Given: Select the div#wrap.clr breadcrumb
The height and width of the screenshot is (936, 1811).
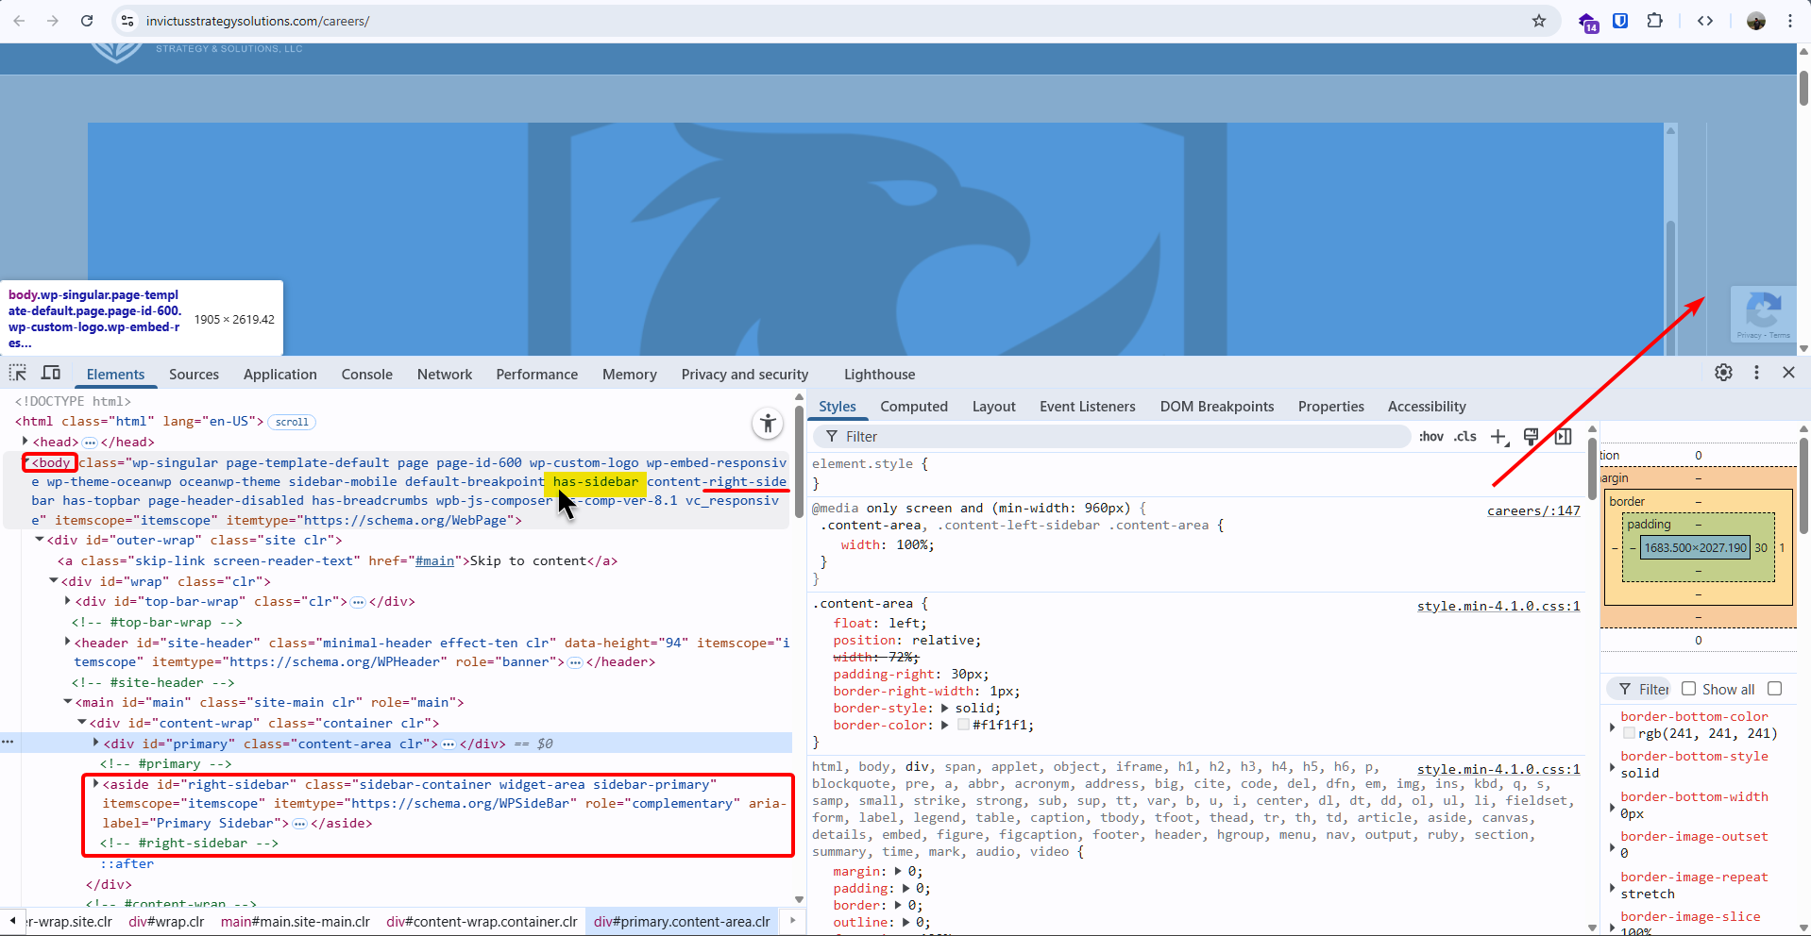Looking at the screenshot, I should [166, 922].
